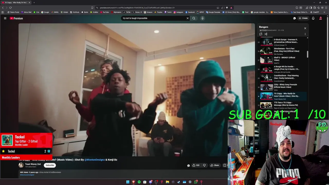This screenshot has height=185, width=329.
Task: Select 22Gz Blixky Gang Freestyle entry
Action: (282, 87)
